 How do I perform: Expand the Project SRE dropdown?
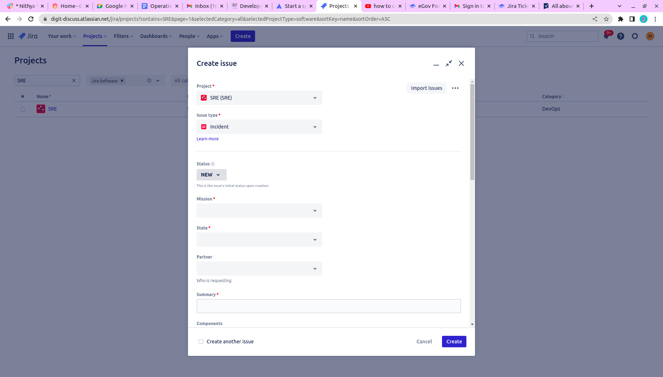(259, 98)
